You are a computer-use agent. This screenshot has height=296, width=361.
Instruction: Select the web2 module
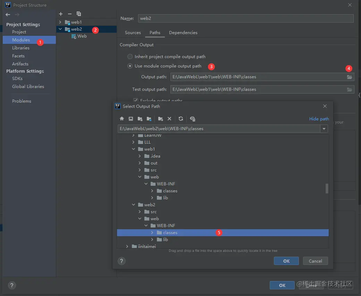[86, 29]
